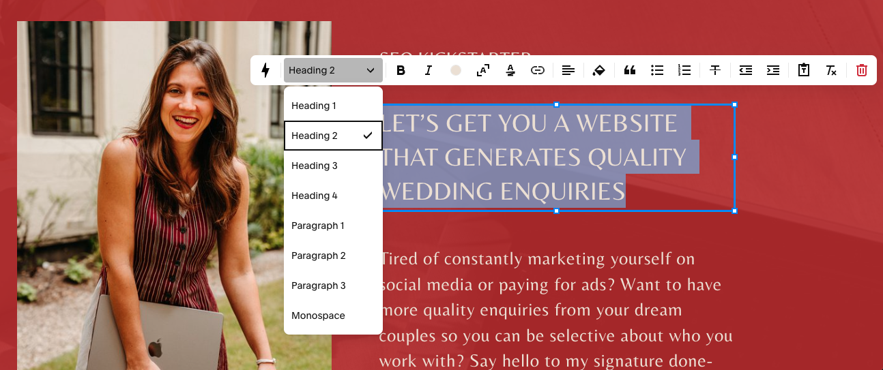Click the lightning bolt AI icon
Screen dimensions: 883x370
point(265,70)
